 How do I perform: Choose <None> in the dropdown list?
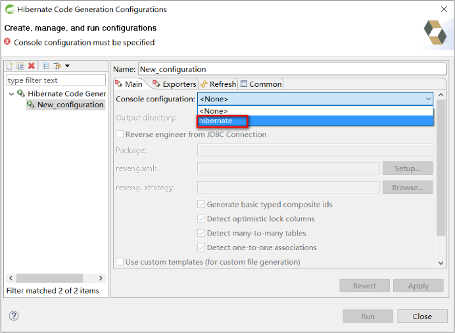(x=316, y=111)
